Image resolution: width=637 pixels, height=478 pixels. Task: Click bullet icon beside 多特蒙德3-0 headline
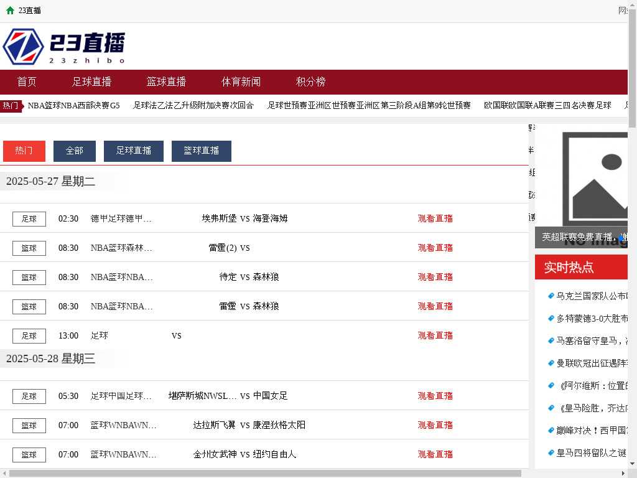coord(551,318)
